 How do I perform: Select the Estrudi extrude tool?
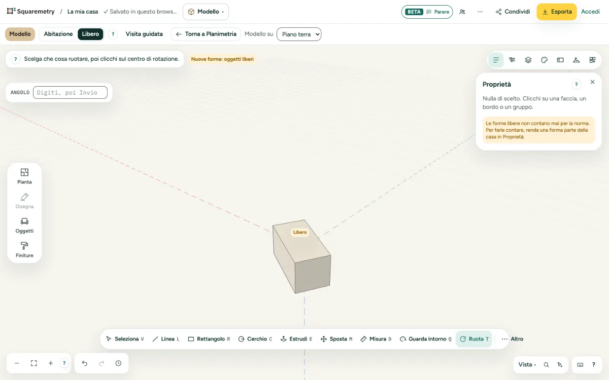(296, 339)
